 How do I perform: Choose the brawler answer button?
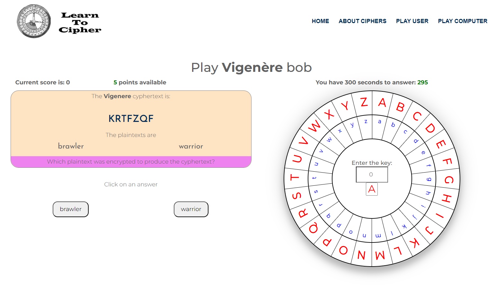(x=71, y=209)
